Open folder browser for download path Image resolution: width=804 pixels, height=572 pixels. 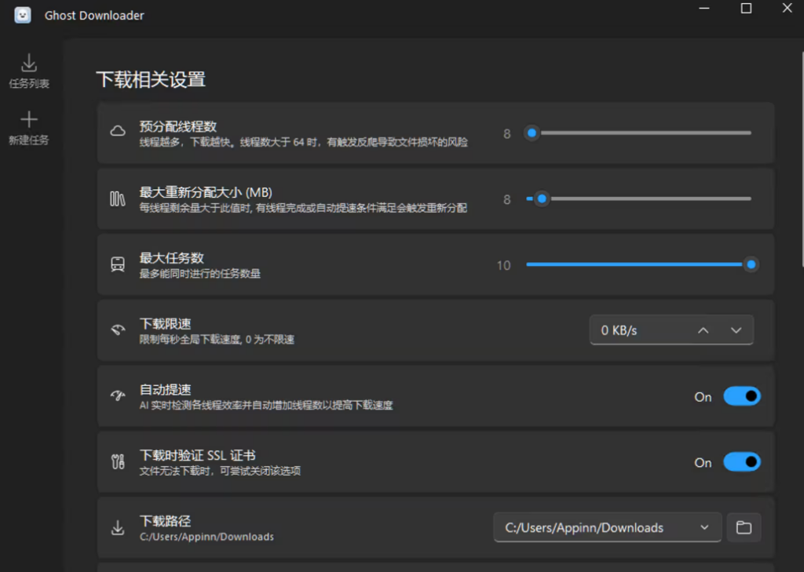click(744, 527)
